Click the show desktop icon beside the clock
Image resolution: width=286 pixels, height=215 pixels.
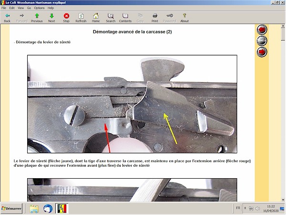point(282,208)
